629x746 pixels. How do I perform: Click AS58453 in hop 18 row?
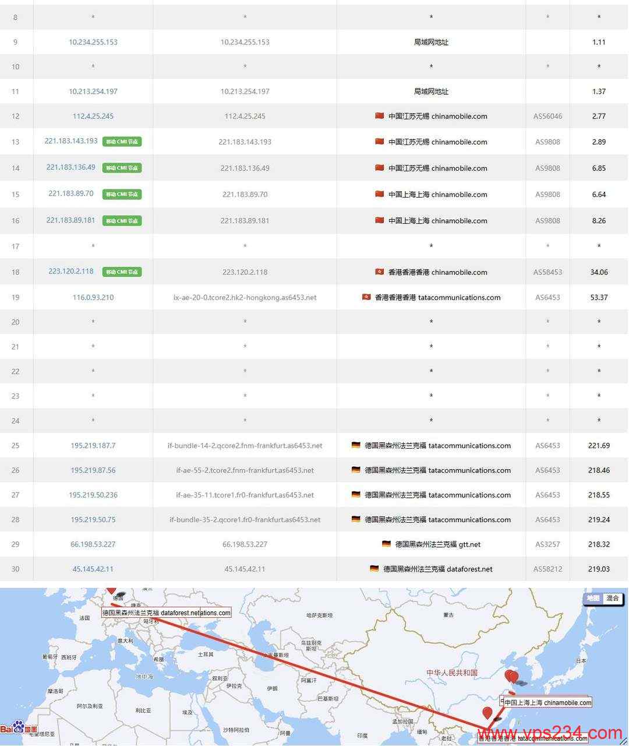pyautogui.click(x=548, y=272)
